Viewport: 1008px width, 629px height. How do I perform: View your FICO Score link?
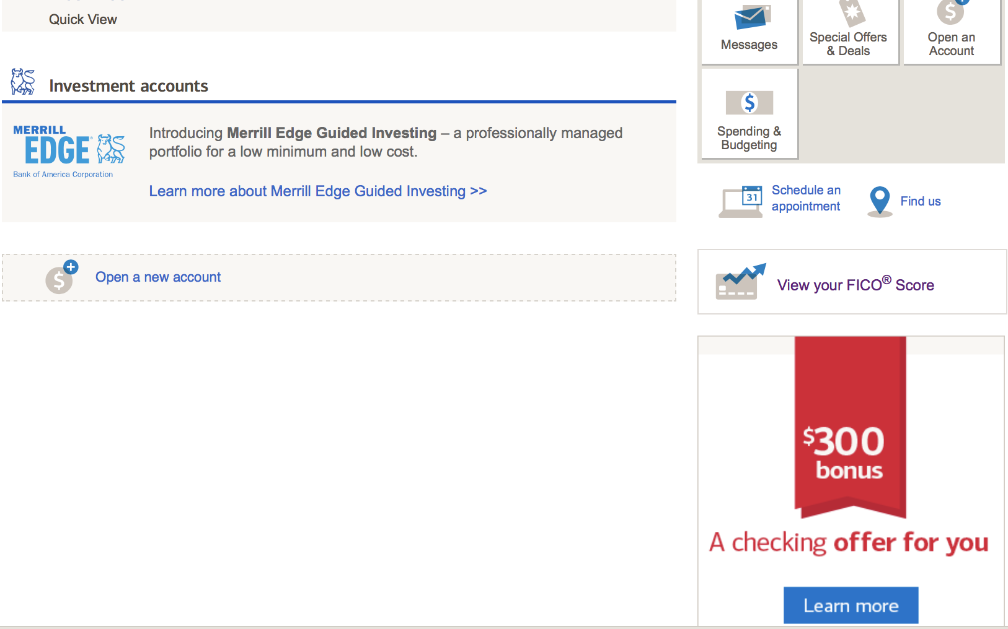pos(855,284)
